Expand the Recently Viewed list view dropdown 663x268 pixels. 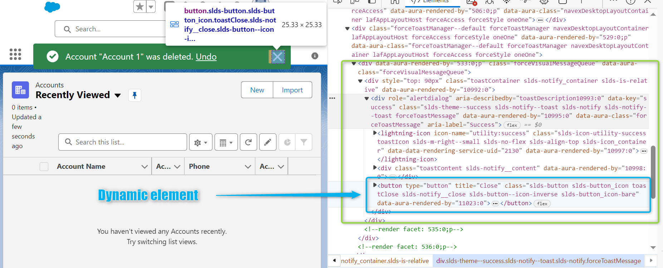(118, 95)
